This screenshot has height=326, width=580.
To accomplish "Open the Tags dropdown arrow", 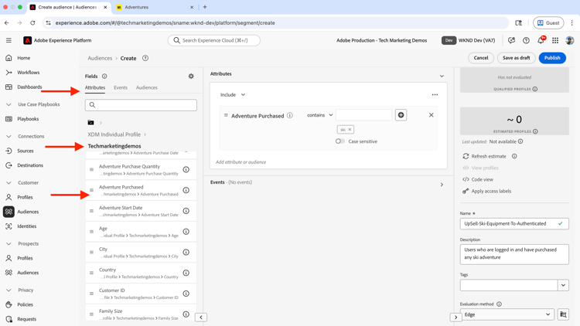I will 563,285.
